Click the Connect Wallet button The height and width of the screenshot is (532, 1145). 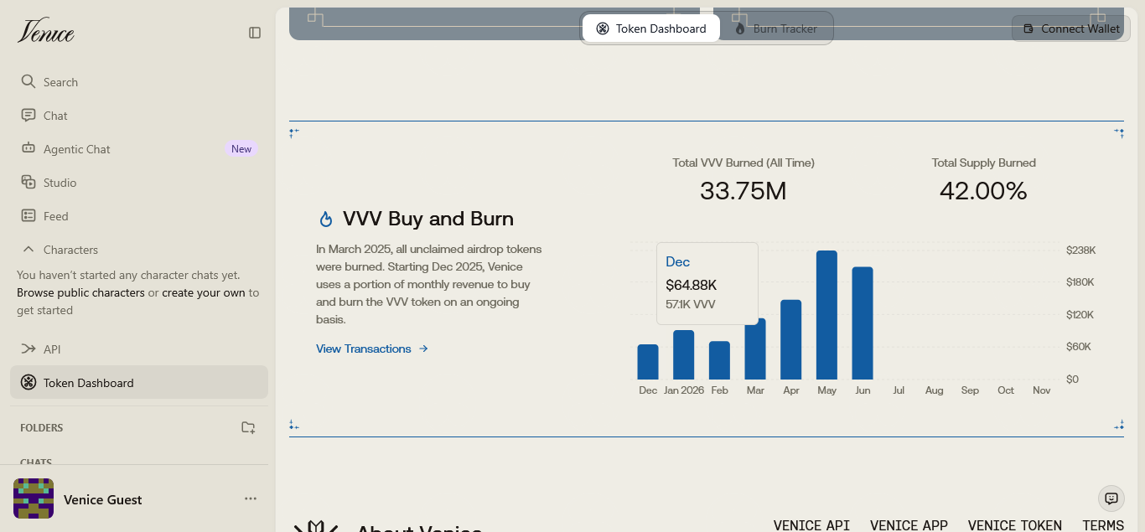point(1071,28)
